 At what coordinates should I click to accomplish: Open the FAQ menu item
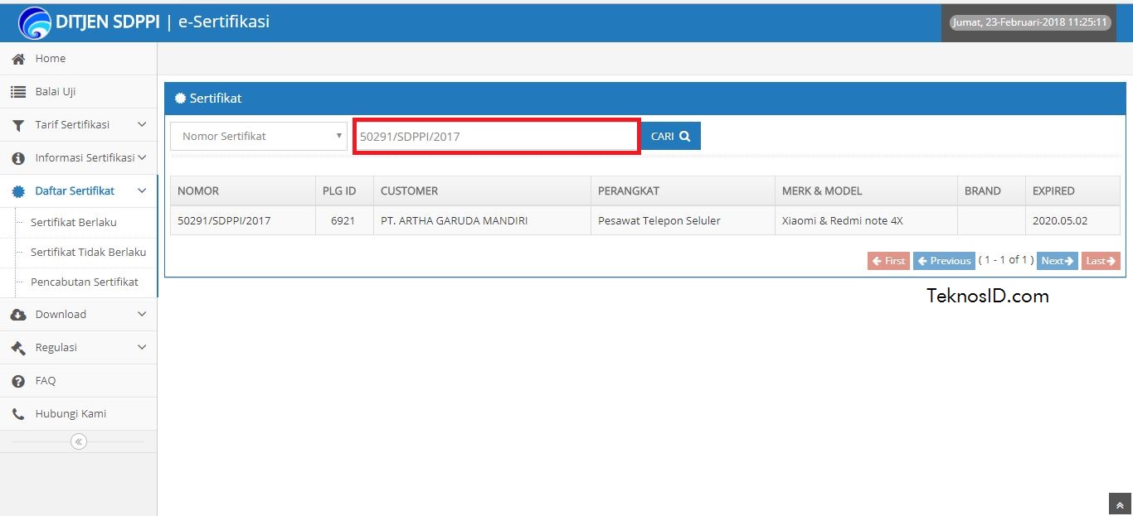pos(78,381)
